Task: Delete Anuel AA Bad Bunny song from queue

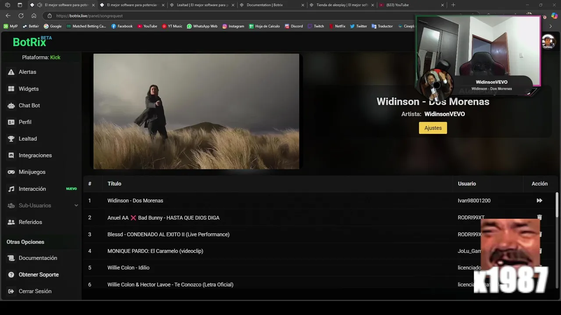Action: (540, 217)
